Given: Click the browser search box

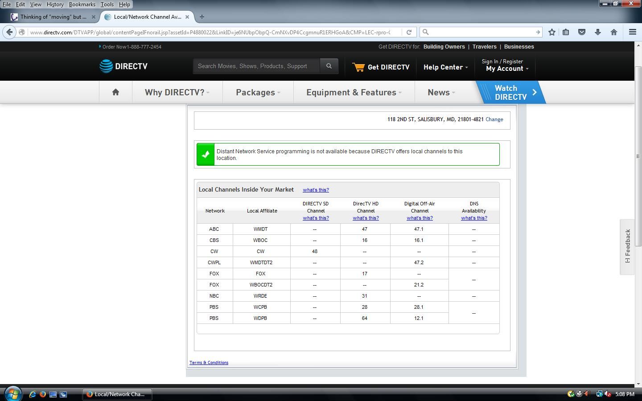Looking at the screenshot, I should tap(481, 32).
